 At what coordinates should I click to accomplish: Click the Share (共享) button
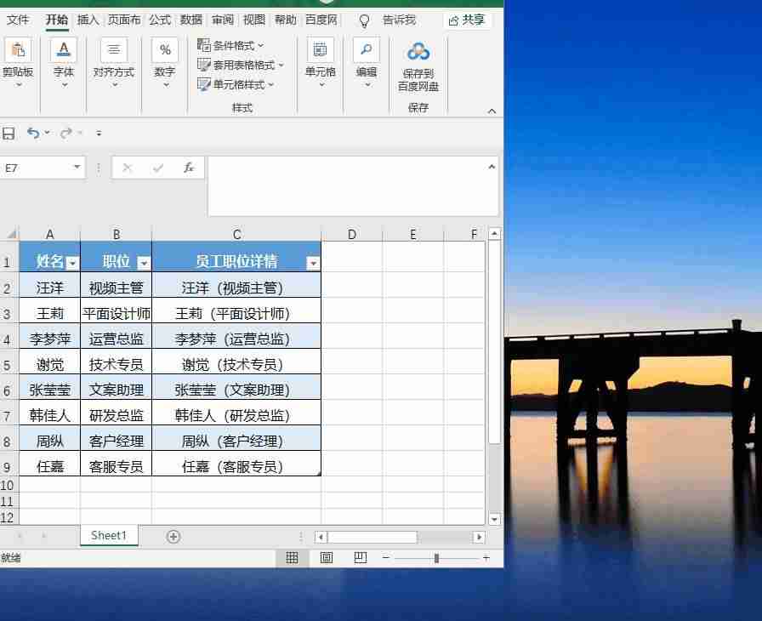(x=467, y=20)
